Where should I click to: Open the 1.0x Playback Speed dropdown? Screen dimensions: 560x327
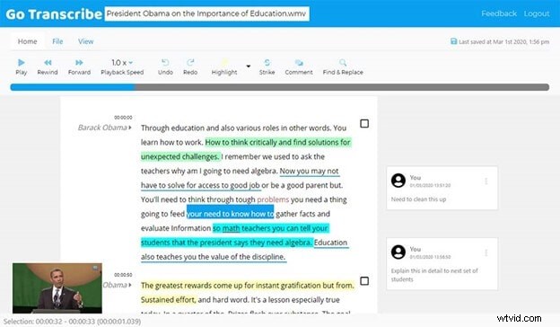click(122, 63)
